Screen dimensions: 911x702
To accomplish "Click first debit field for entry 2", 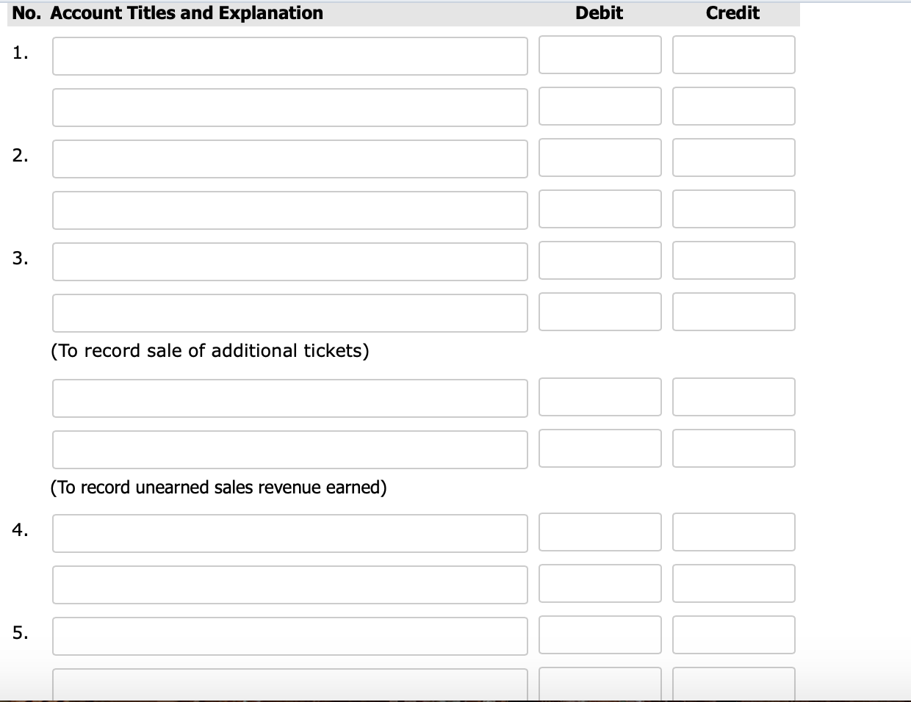I will coord(600,158).
